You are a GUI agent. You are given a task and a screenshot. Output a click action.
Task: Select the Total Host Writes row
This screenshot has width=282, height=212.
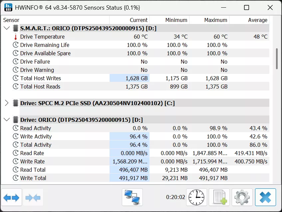[41, 78]
